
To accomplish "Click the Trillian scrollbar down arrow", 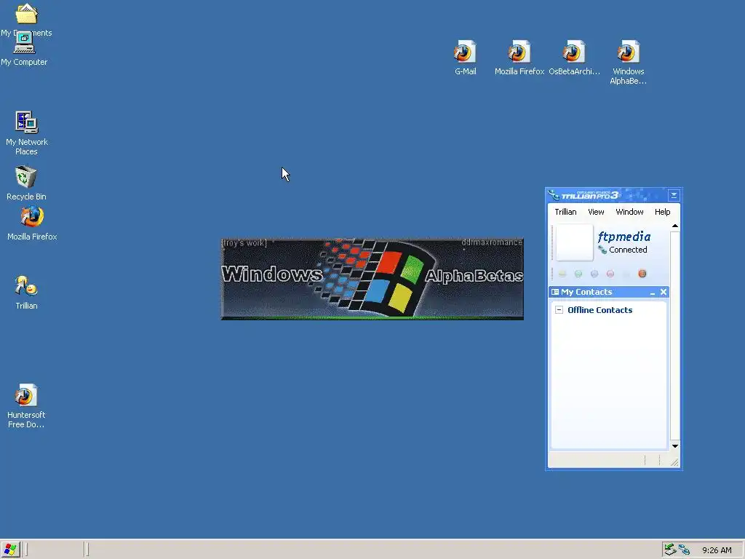I will pyautogui.click(x=674, y=446).
